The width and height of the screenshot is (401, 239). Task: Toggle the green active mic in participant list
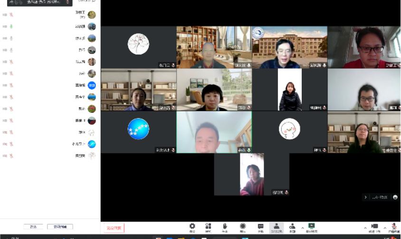click(11, 27)
